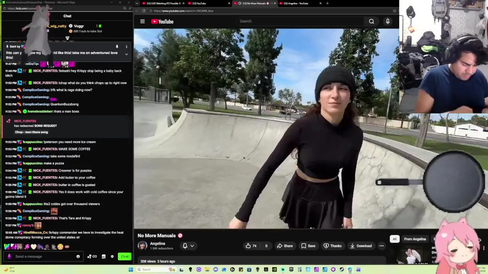
Task: Start voice search with the microphone icon
Action: coord(388,22)
